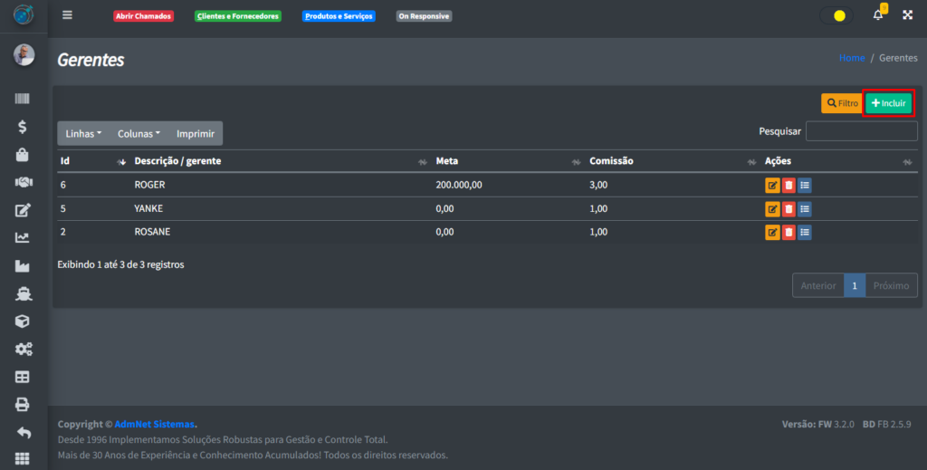Open the list icon for ROSANE
Viewport: 927px width, 470px height.
coord(805,232)
